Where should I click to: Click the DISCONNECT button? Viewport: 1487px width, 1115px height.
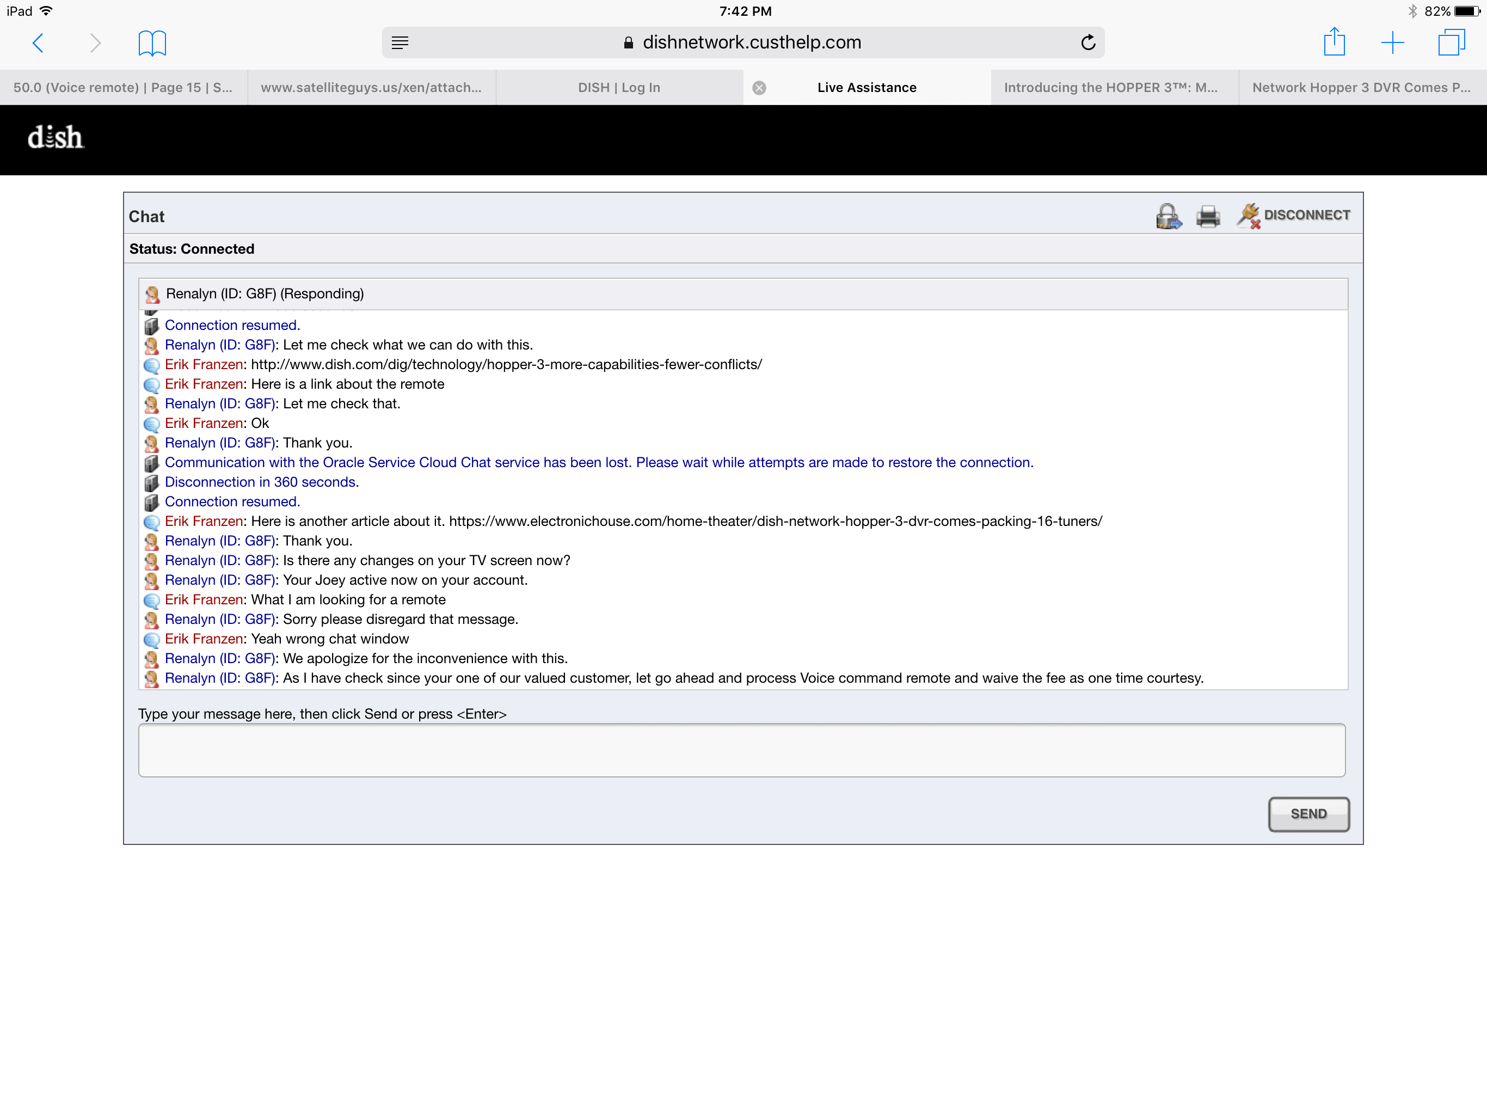click(1293, 215)
